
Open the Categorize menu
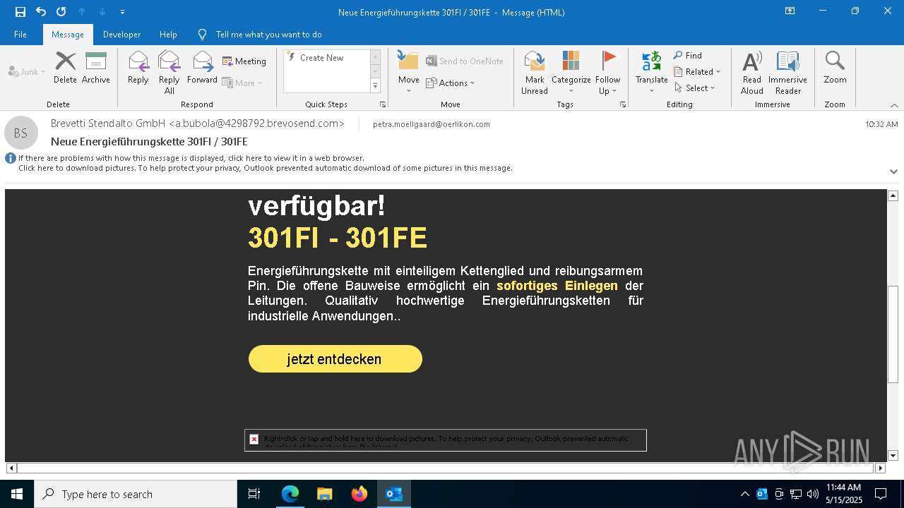(x=571, y=72)
